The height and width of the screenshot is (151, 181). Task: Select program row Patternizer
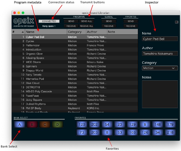click(x=75, y=45)
